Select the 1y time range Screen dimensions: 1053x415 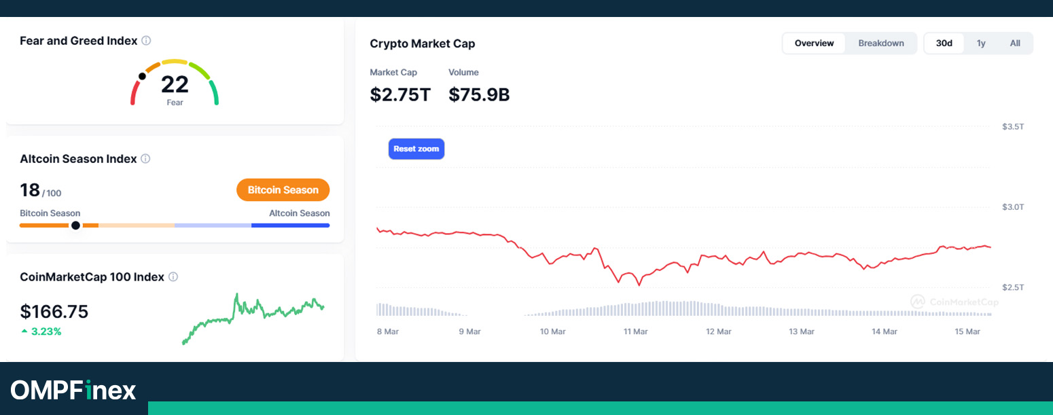(981, 43)
